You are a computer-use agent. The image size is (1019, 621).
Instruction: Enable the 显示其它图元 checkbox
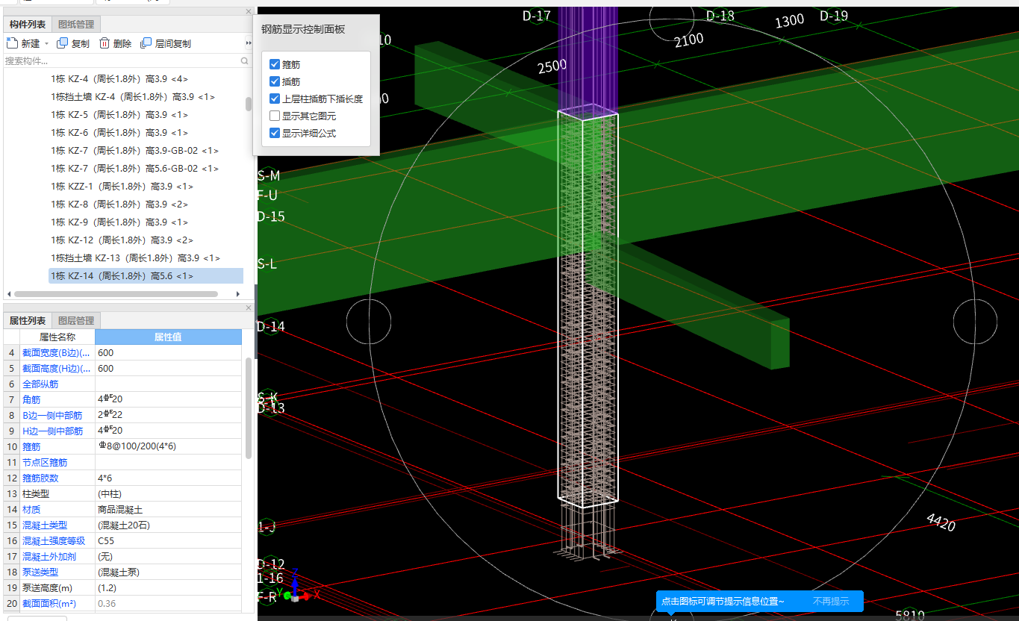click(275, 116)
